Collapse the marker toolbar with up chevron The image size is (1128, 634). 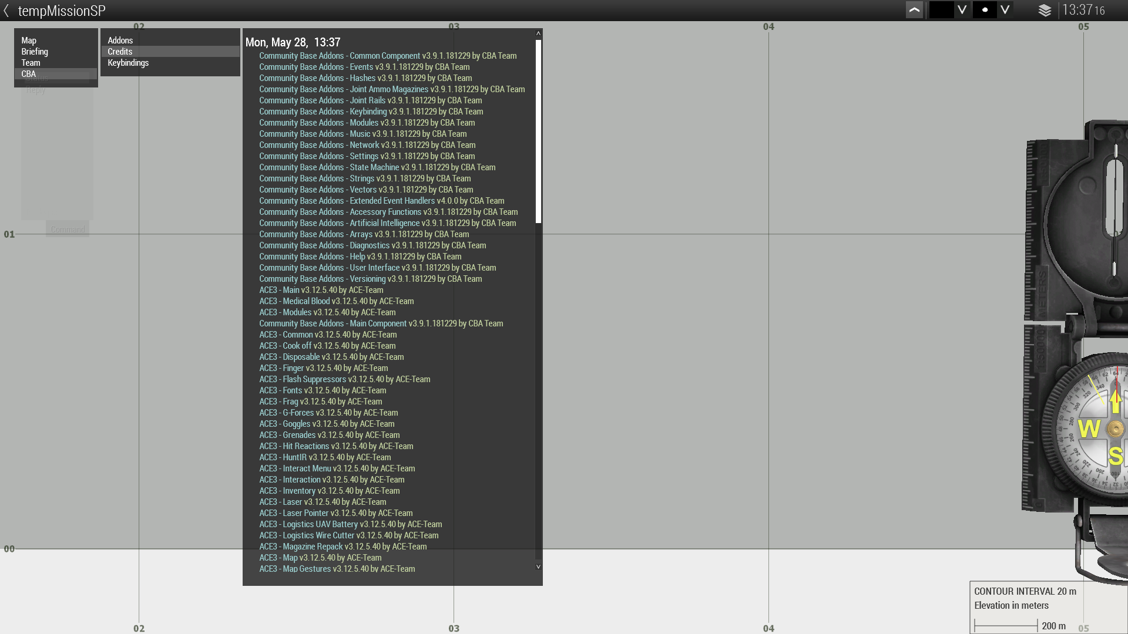(914, 10)
